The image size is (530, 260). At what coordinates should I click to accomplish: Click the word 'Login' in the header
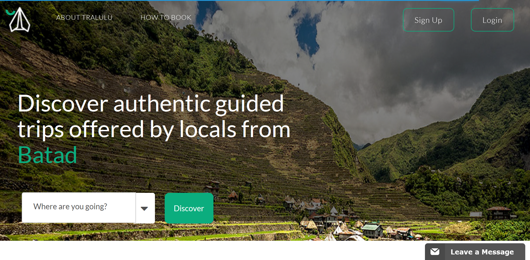pos(492,20)
